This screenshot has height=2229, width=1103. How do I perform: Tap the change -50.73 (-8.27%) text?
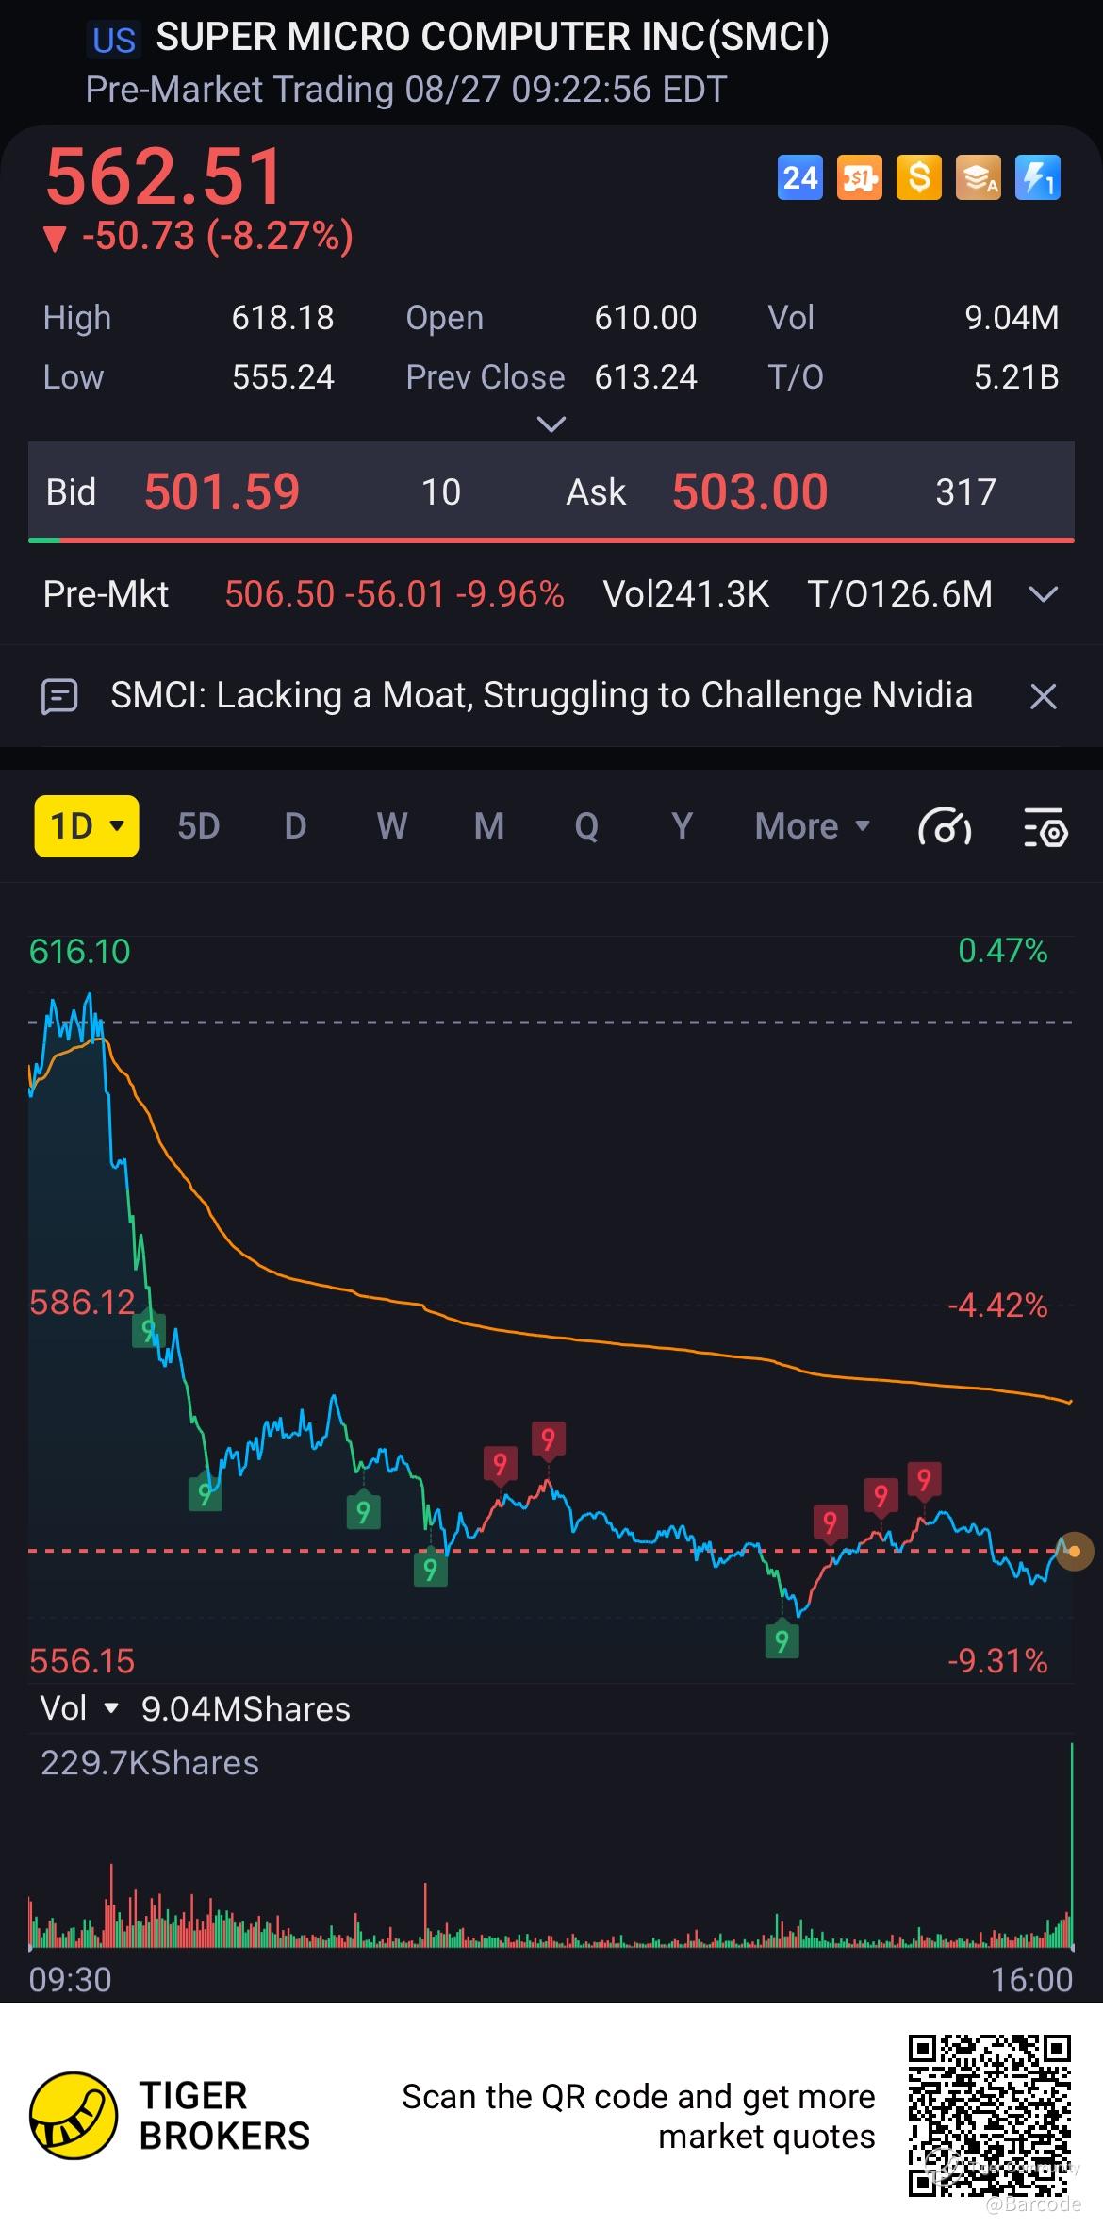coord(199,236)
